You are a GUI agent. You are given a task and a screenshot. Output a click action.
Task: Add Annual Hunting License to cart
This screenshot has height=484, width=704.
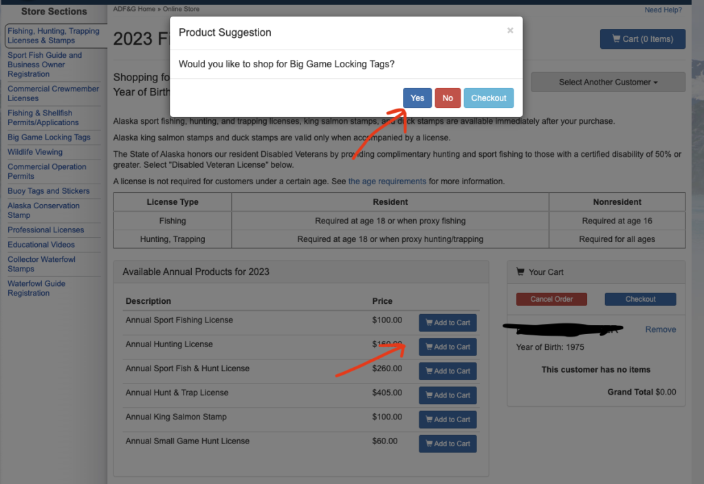[448, 347]
